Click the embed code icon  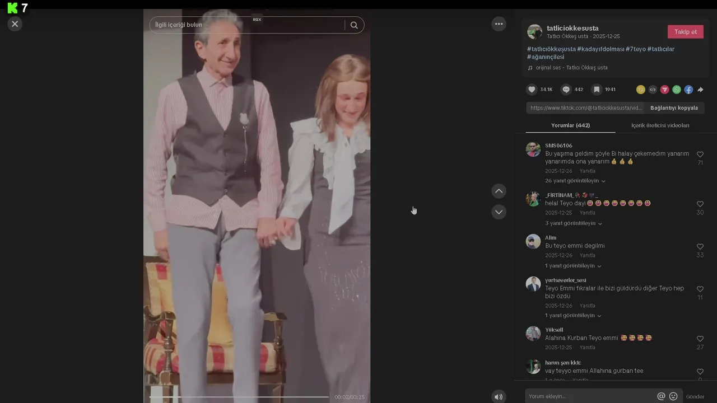tap(653, 90)
